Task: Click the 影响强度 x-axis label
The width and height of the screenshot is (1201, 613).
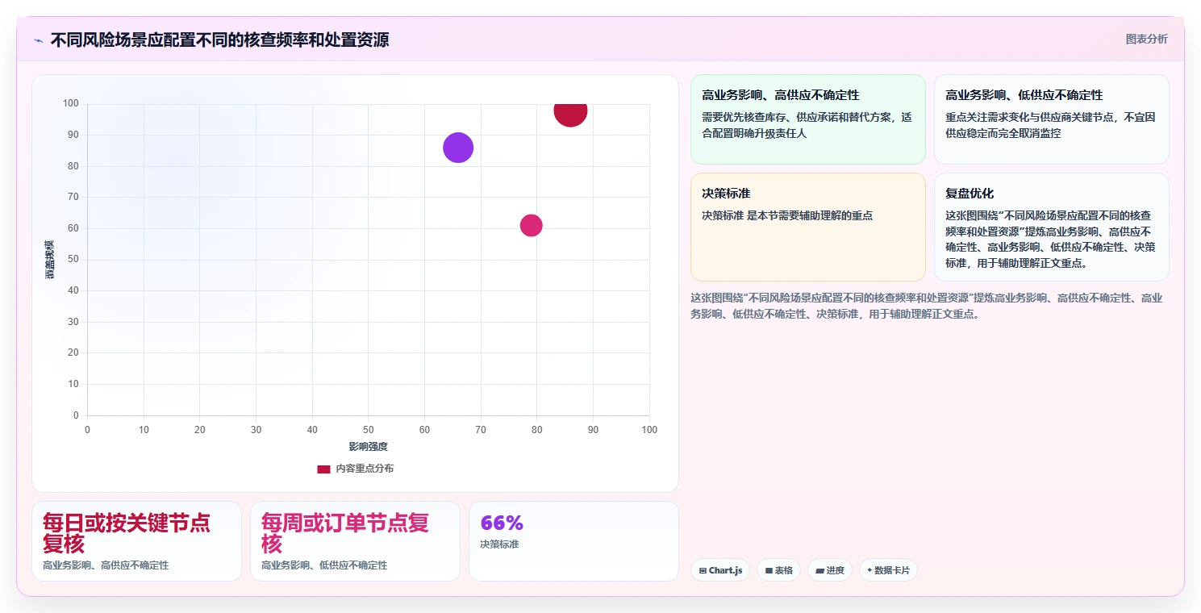Action: [369, 447]
